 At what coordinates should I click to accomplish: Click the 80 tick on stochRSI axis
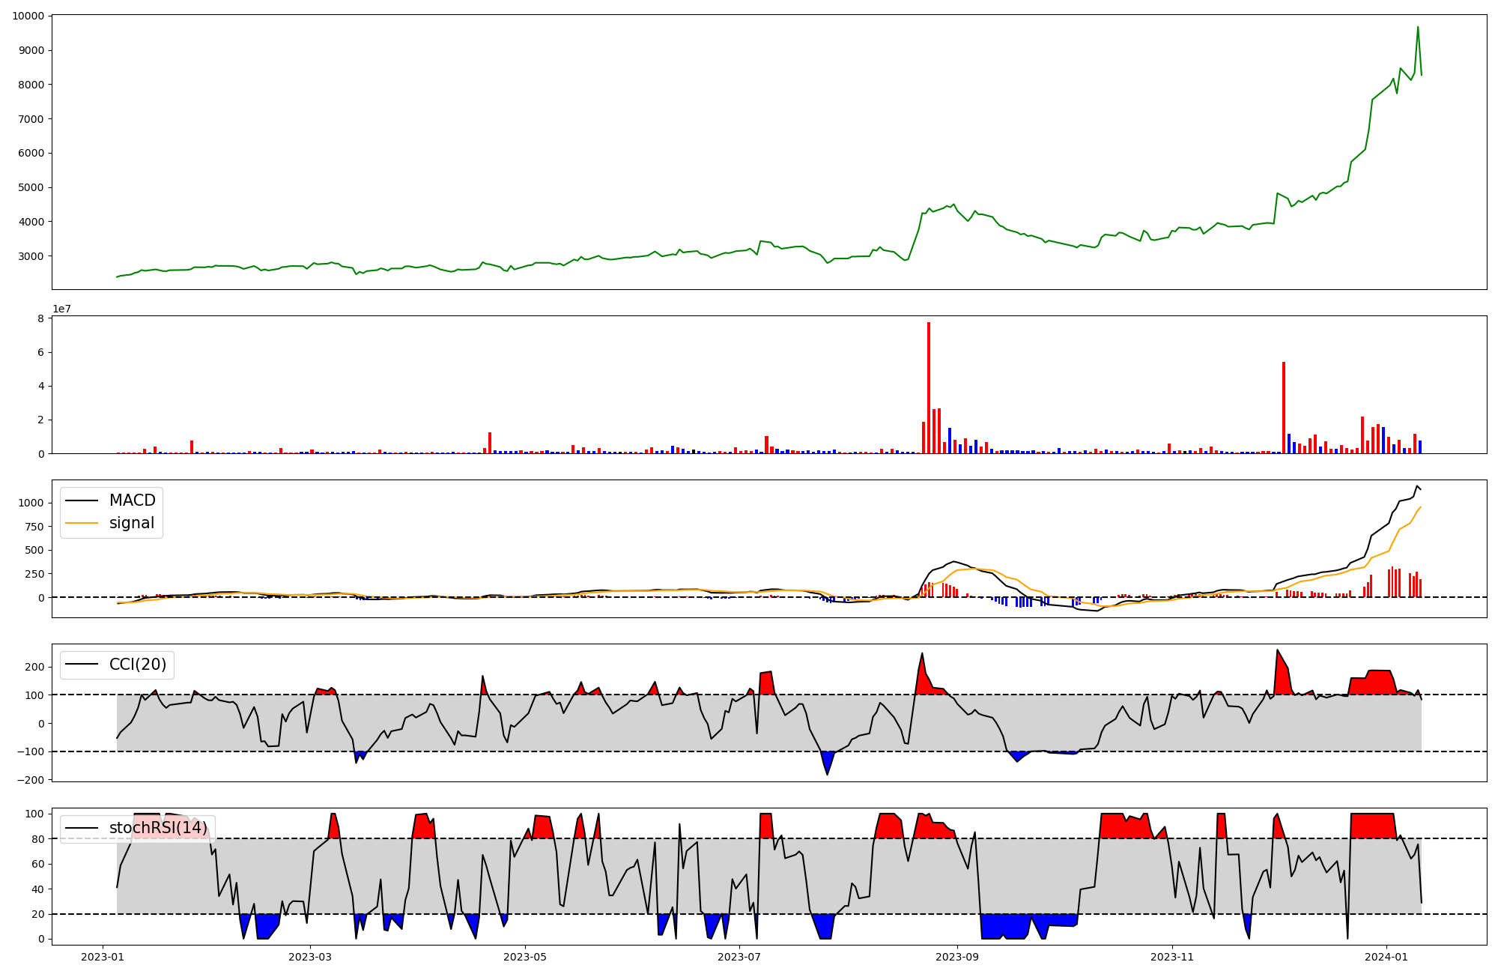coord(37,839)
